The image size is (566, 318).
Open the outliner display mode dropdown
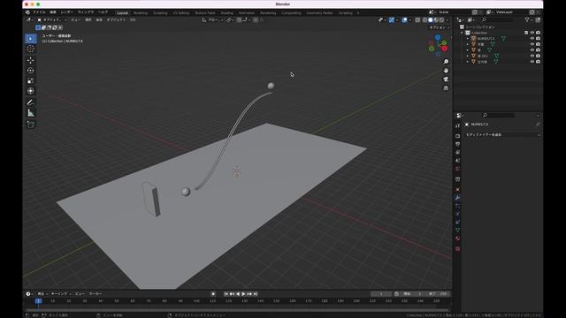click(x=471, y=19)
